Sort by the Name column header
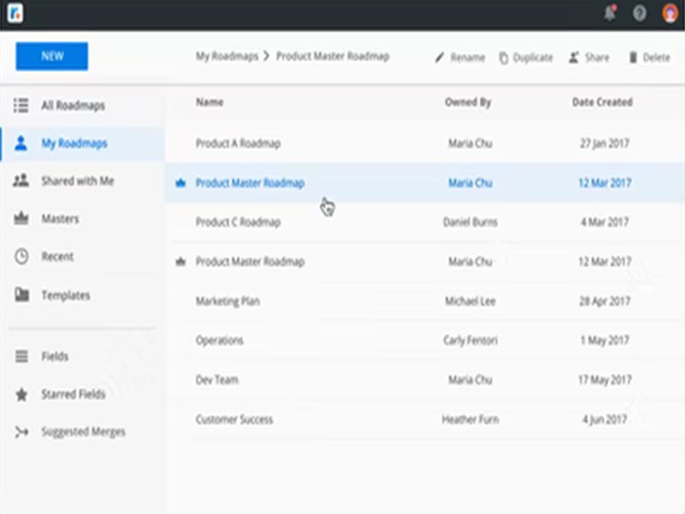 (210, 102)
